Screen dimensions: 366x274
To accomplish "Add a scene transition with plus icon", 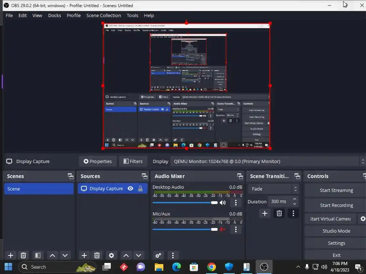I will (265, 213).
